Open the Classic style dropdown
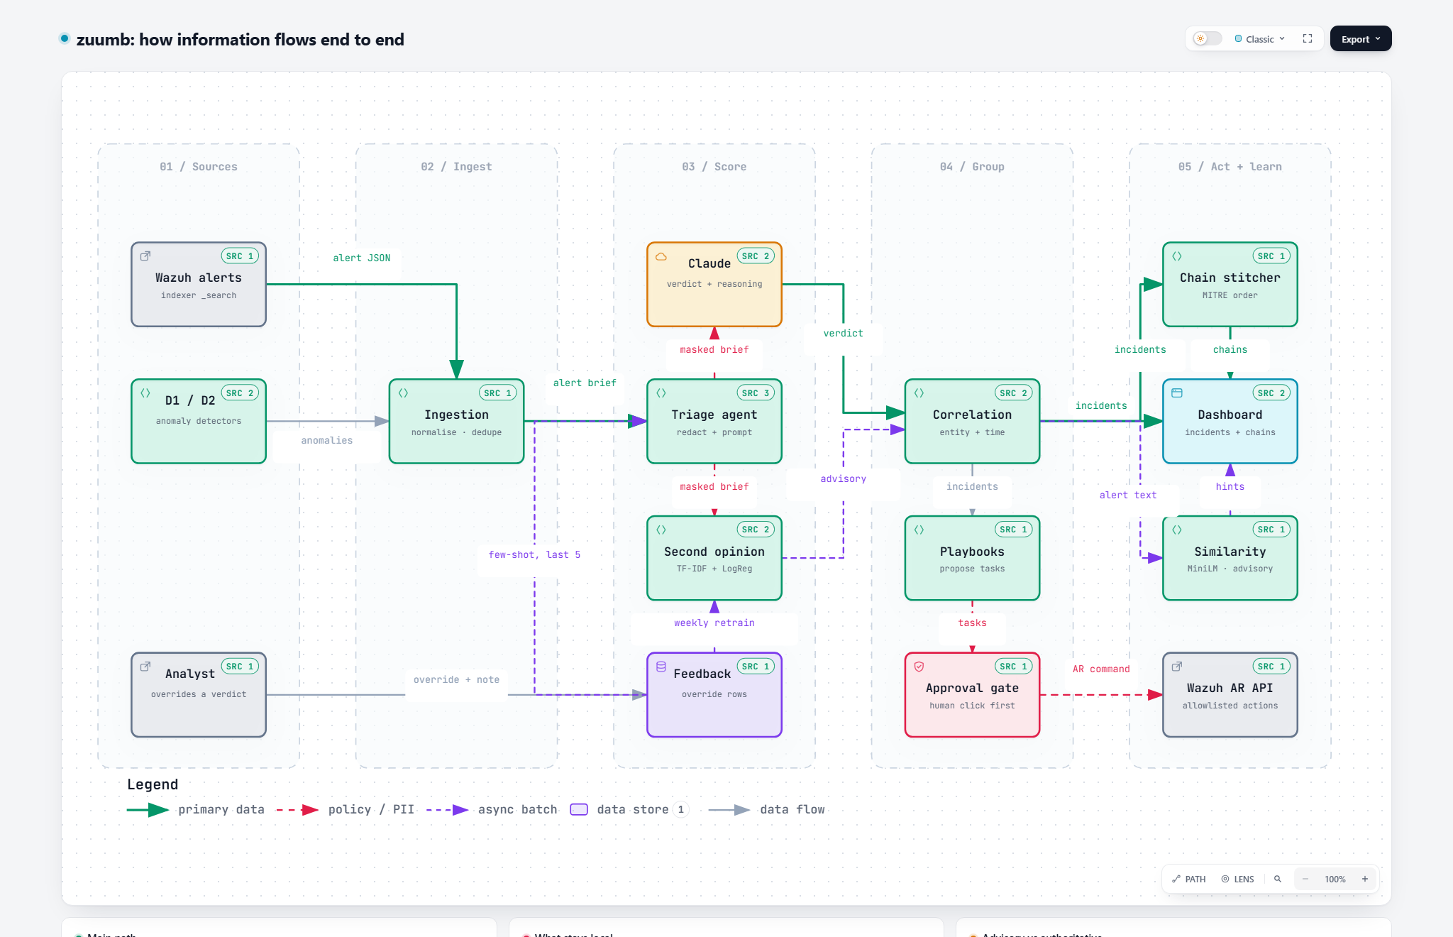The width and height of the screenshot is (1453, 937). [x=1260, y=39]
